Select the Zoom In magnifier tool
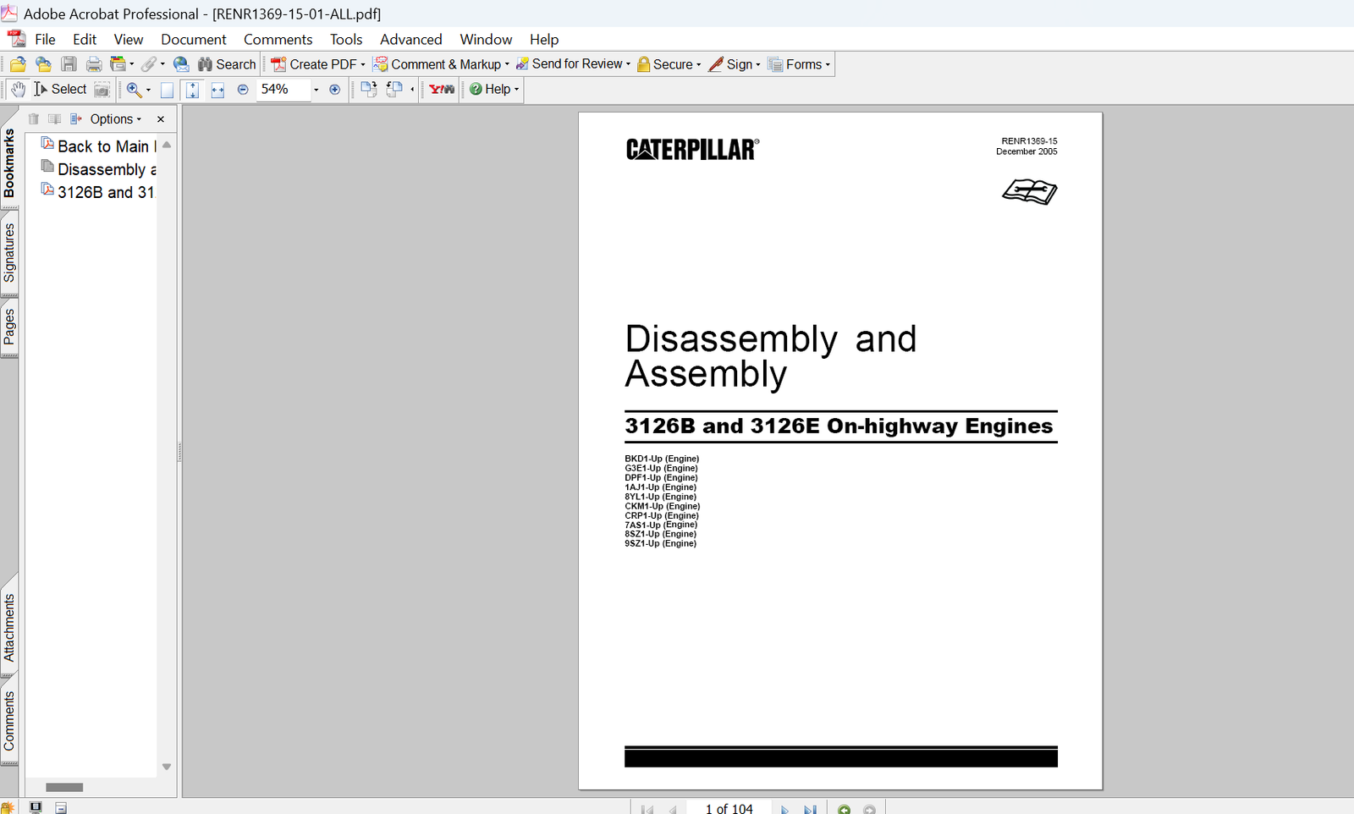Screen dimensions: 1354x814 click(x=134, y=90)
